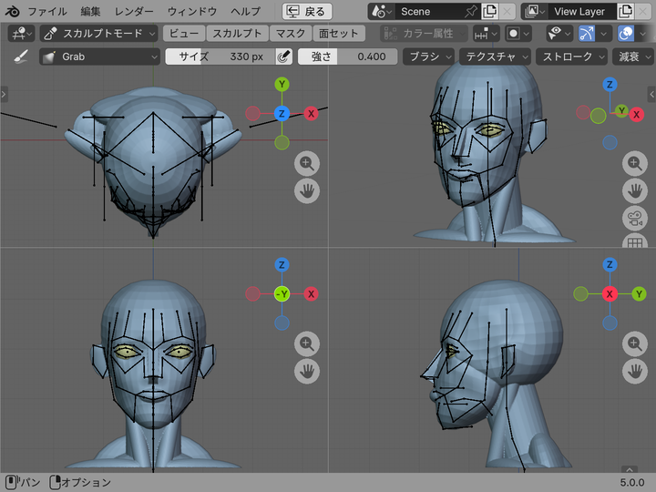Click red X axis ball in top view gizmo
Screen dimensions: 656x492
(x=311, y=113)
